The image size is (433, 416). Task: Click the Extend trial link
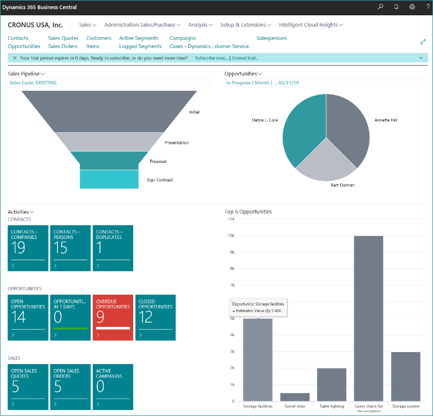pyautogui.click(x=245, y=58)
